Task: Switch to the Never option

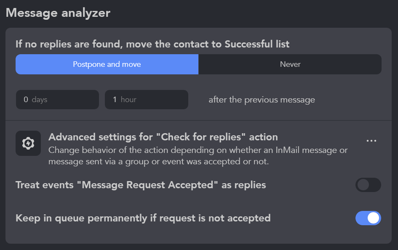Action: point(290,64)
